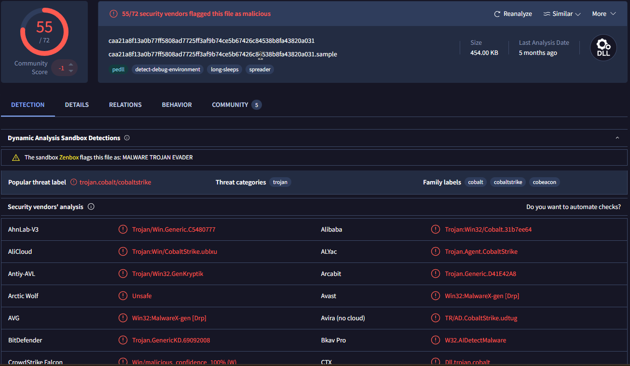Switch to the BEHAVIOR tab
This screenshot has width=630, height=366.
[x=177, y=105]
